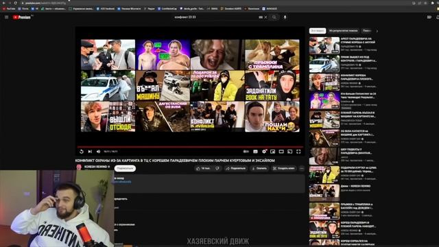
Task: Click the Share button under video
Action: 236,168
